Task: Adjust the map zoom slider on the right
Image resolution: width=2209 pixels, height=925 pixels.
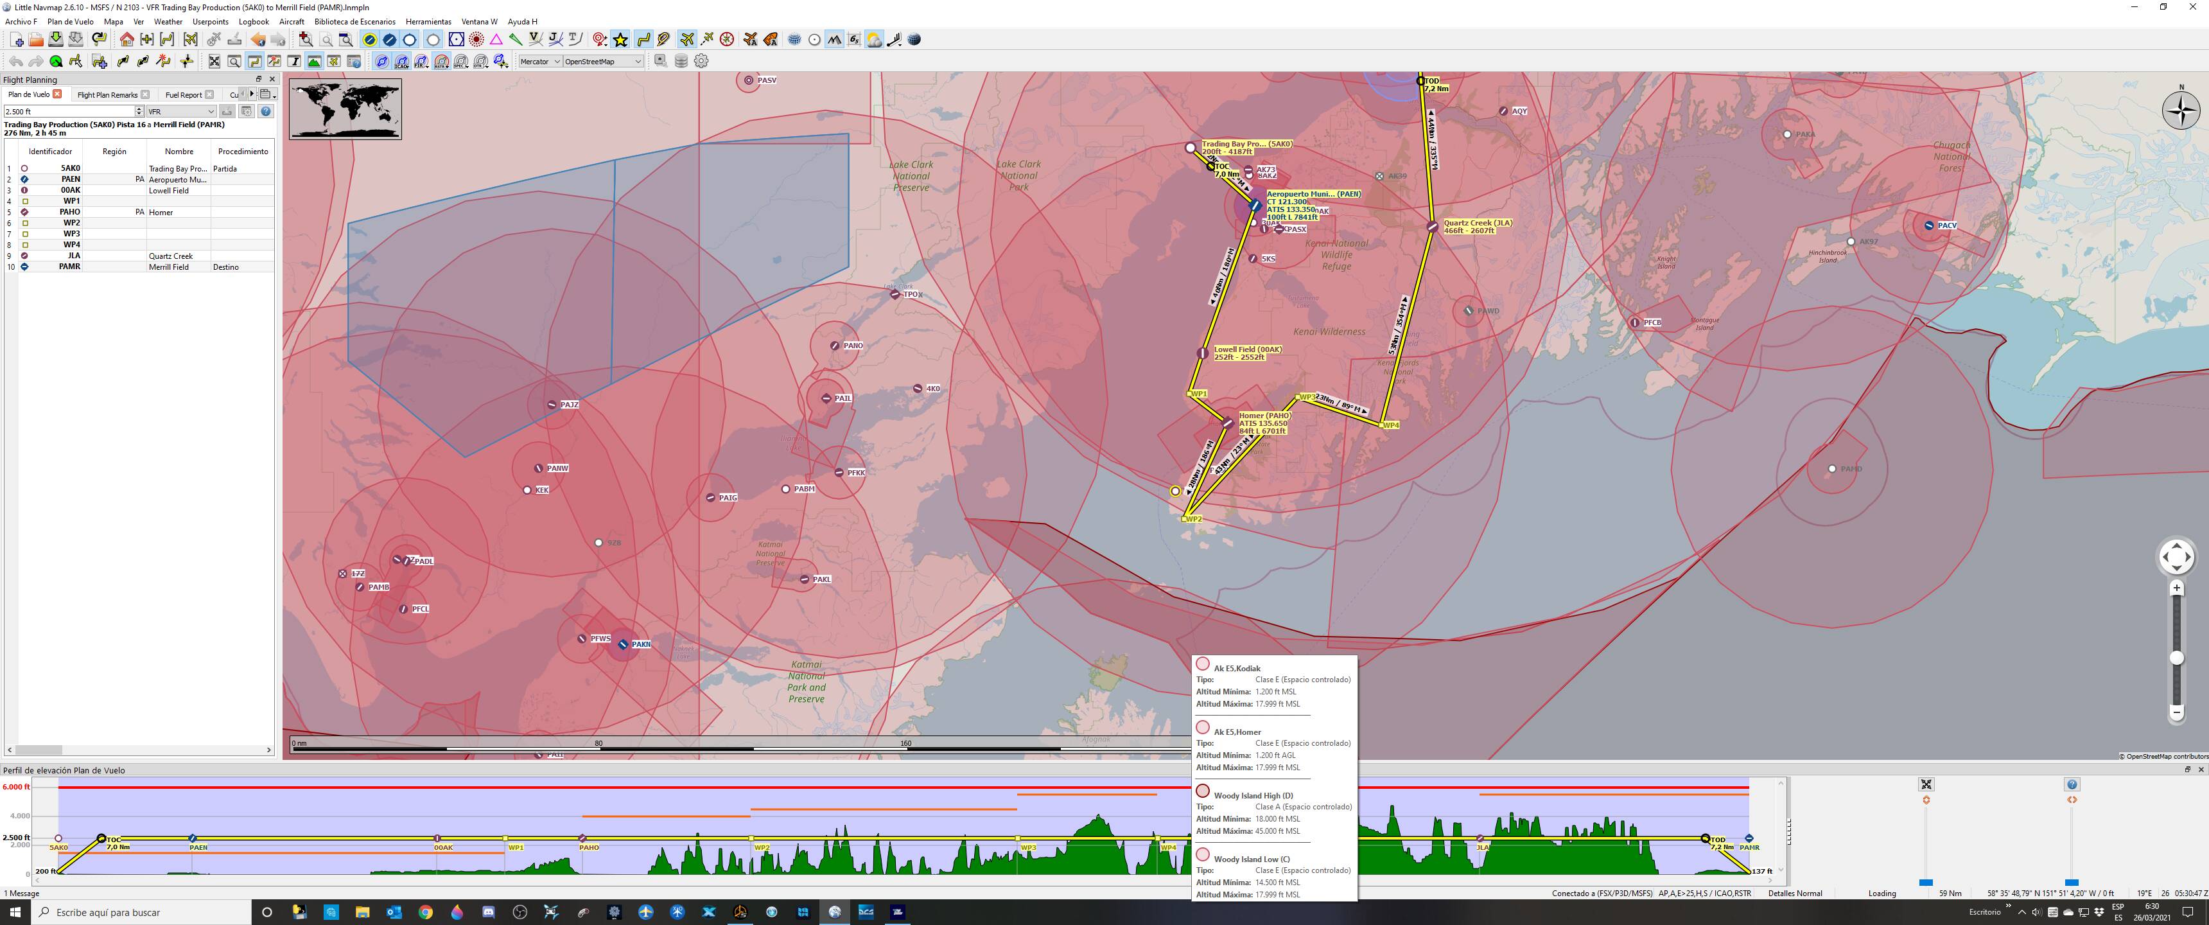Action: pos(2176,656)
